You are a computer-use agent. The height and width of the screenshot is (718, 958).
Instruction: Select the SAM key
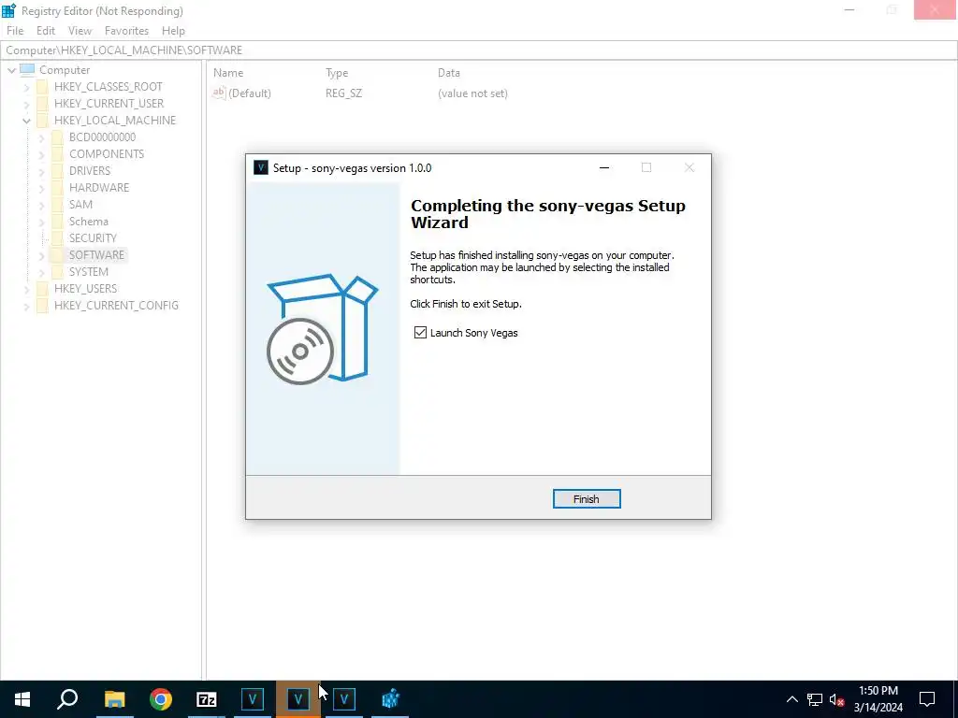point(80,204)
